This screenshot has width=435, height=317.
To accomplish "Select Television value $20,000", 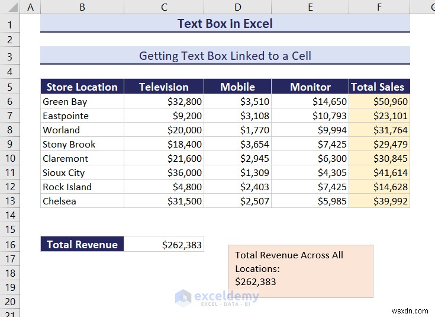I will [x=164, y=130].
